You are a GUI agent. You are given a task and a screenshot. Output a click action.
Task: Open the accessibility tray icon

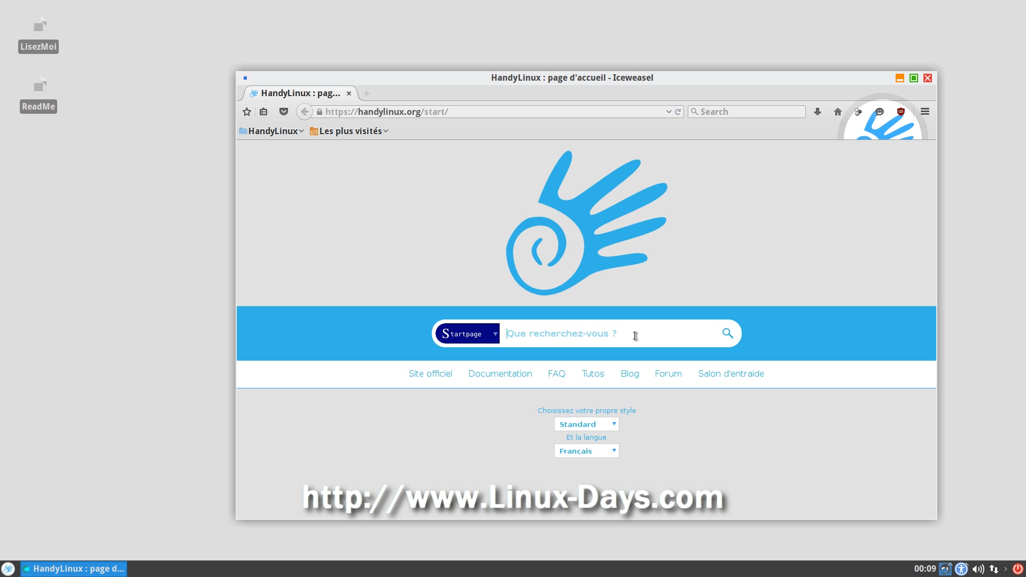coord(961,568)
